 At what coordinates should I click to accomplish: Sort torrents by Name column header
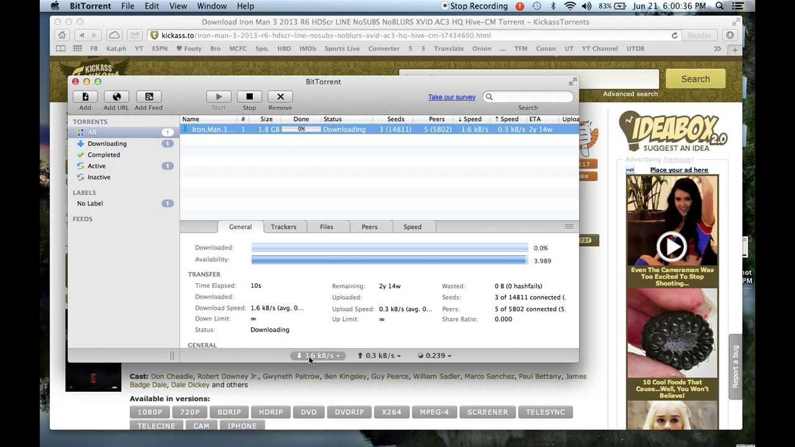[209, 119]
